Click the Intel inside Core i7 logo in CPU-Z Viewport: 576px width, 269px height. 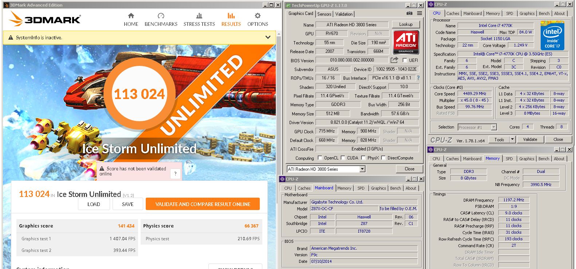point(552,36)
